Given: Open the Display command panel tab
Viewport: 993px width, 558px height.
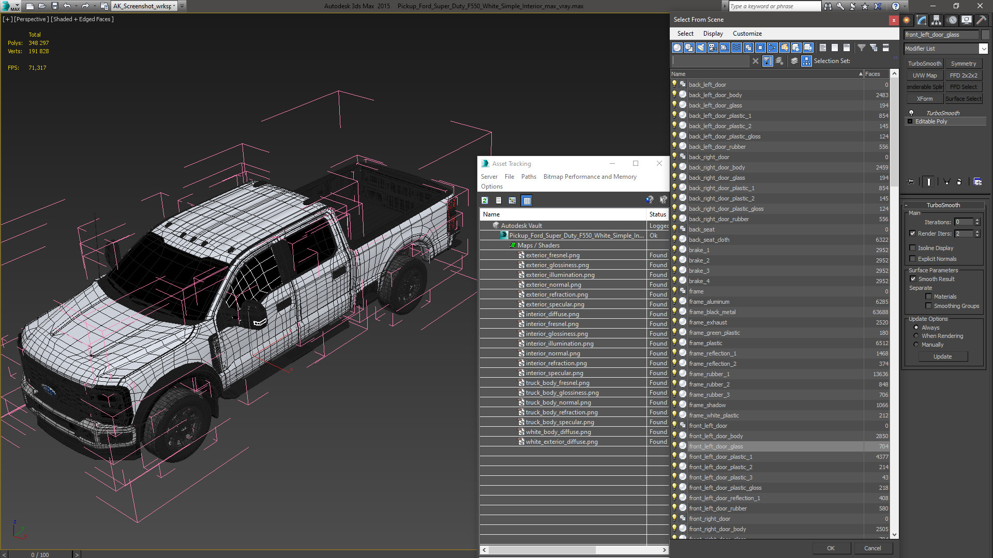Looking at the screenshot, I should click(966, 20).
